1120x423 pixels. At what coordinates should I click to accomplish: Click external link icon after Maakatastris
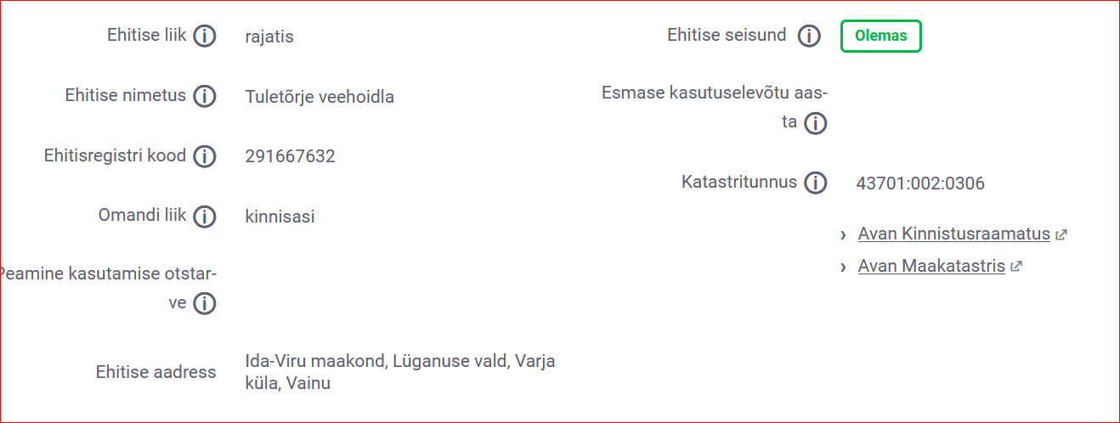(x=1015, y=267)
